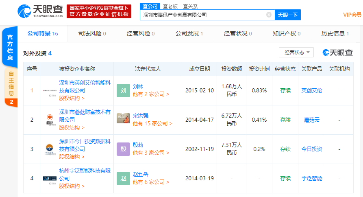Open the 蘑菇财富 company logo thumbnail
Image resolution: width=363 pixels, height=197 pixels.
[x=50, y=120]
